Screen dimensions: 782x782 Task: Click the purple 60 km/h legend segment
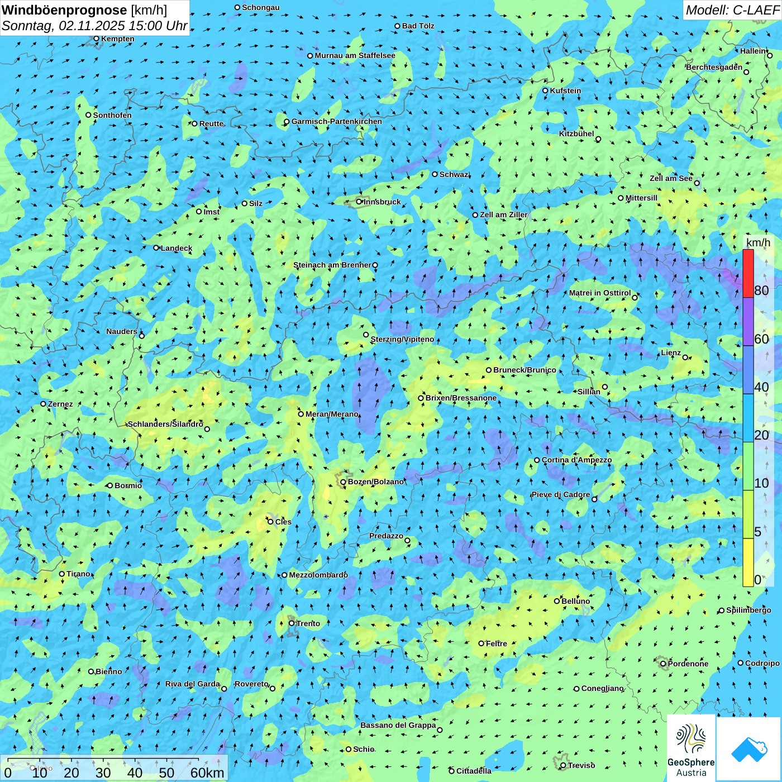pos(748,322)
